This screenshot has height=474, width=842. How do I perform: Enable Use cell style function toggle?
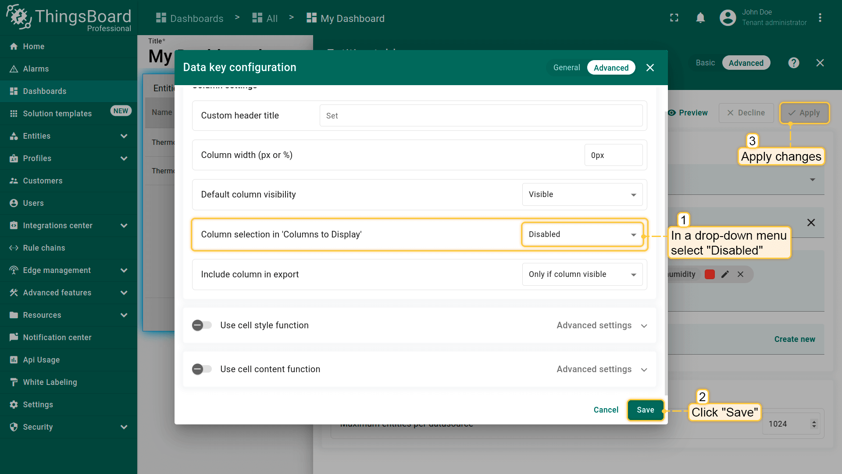[x=202, y=325]
